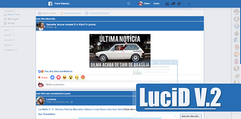This screenshot has height=119, width=241.
Task: Choose the Wow surprised reaction
Action: pos(71,78)
